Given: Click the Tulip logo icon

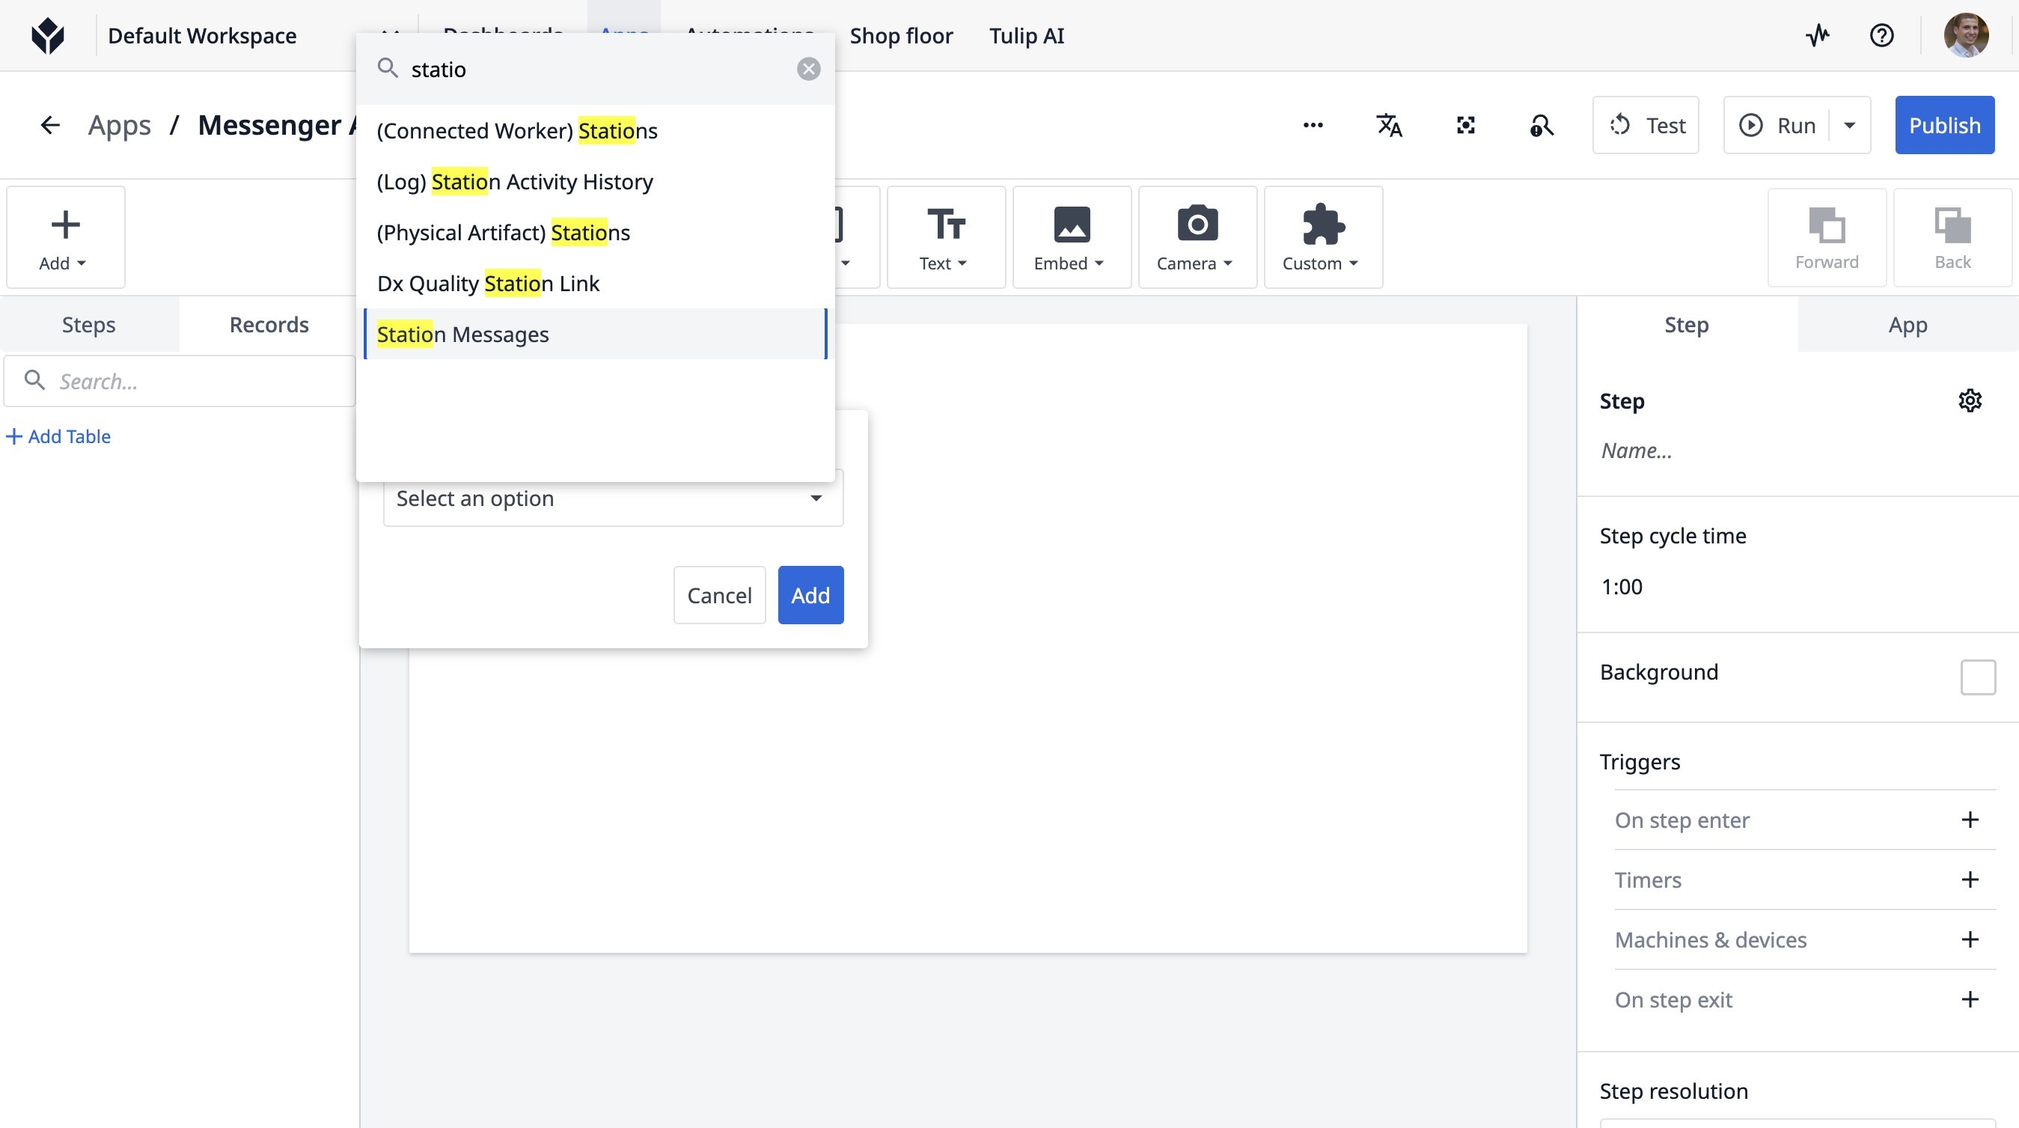Looking at the screenshot, I should click(x=48, y=35).
